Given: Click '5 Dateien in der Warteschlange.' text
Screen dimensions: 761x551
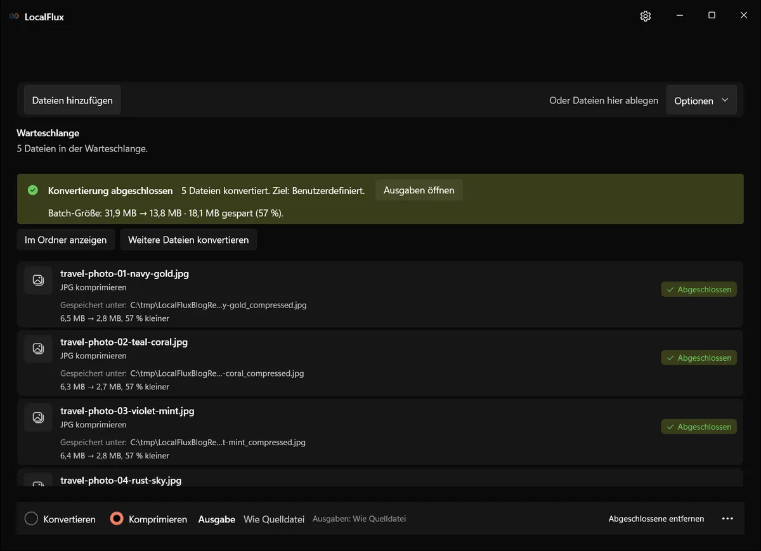Looking at the screenshot, I should coord(82,148).
